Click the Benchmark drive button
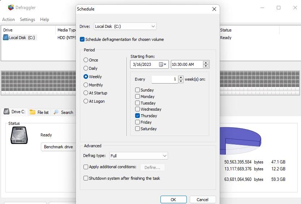The image size is (301, 204). coord(59,147)
